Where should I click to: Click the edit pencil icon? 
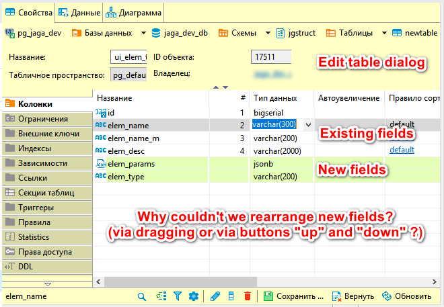(215, 296)
